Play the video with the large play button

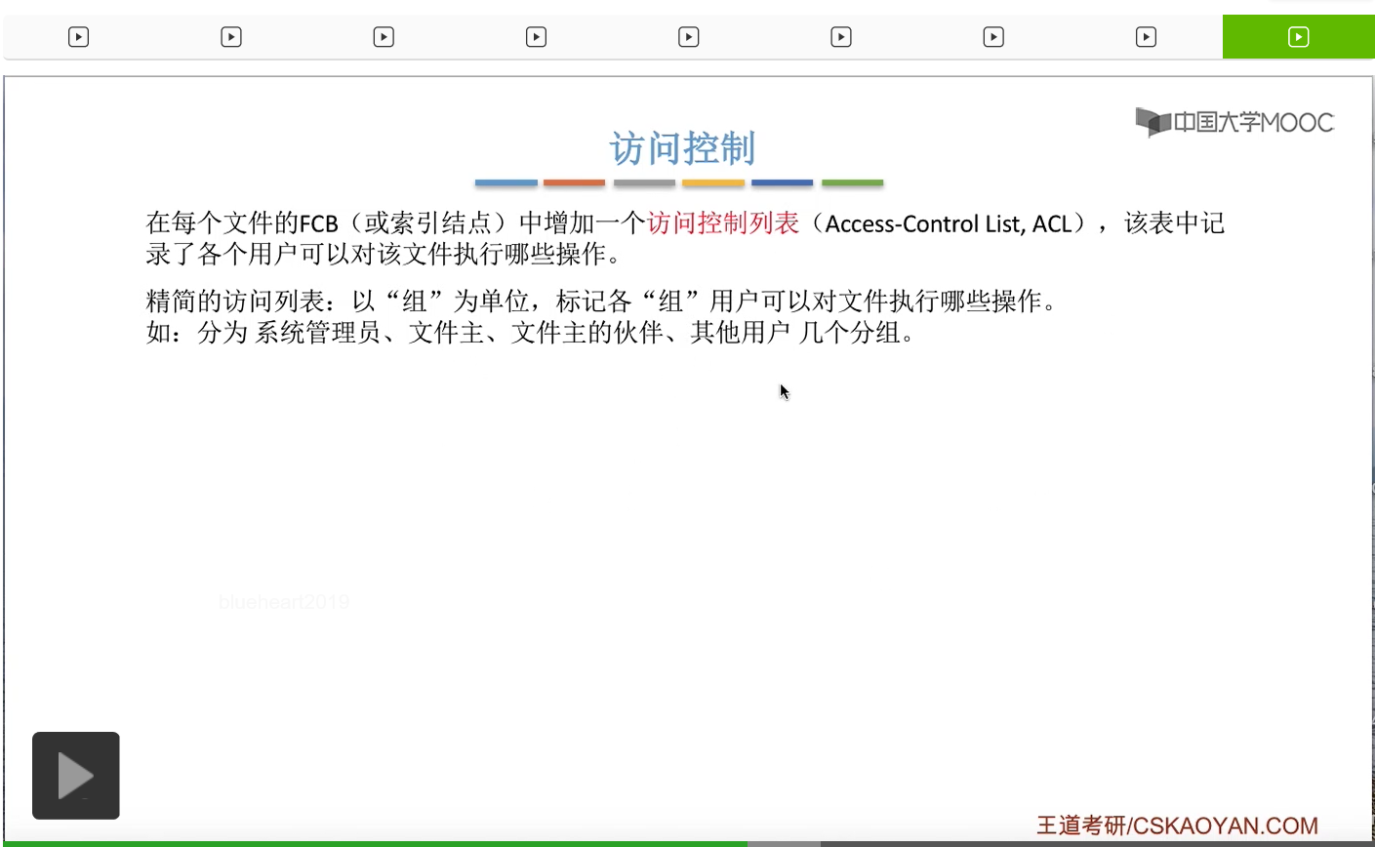pyautogui.click(x=76, y=776)
